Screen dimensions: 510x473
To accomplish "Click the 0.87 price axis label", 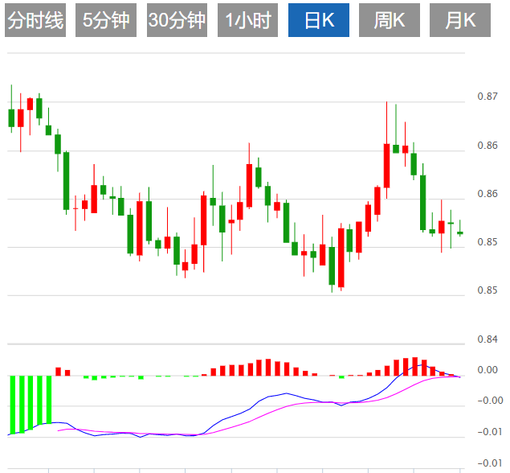I will click(488, 97).
